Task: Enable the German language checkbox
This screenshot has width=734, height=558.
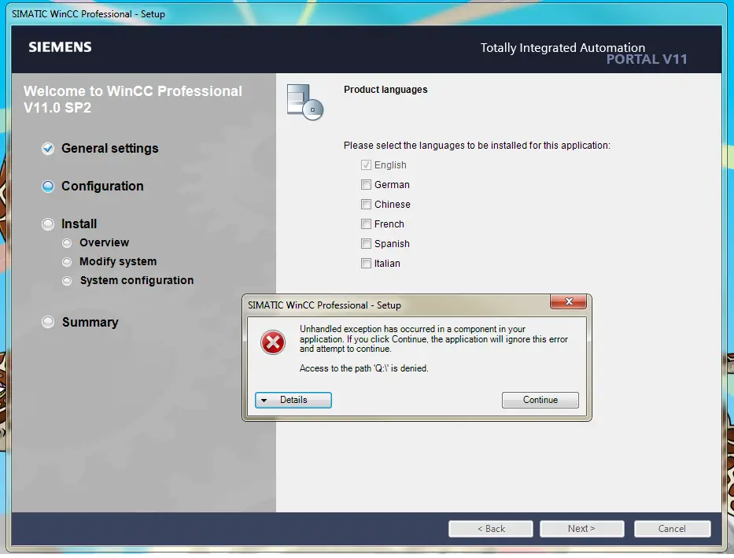Action: tap(366, 184)
